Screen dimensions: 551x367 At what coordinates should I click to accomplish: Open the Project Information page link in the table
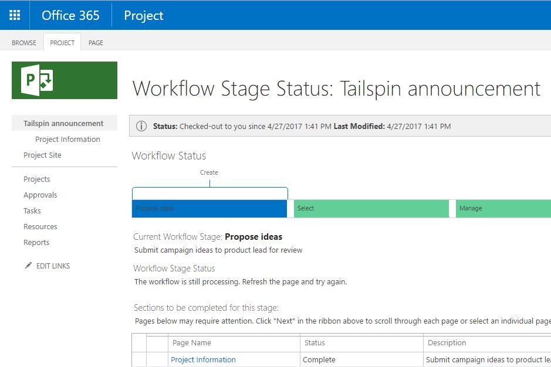203,359
